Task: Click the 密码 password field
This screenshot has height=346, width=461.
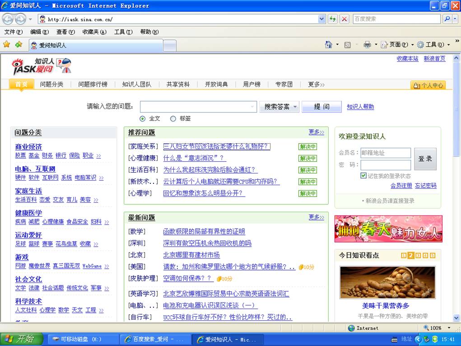Action: 386,165
